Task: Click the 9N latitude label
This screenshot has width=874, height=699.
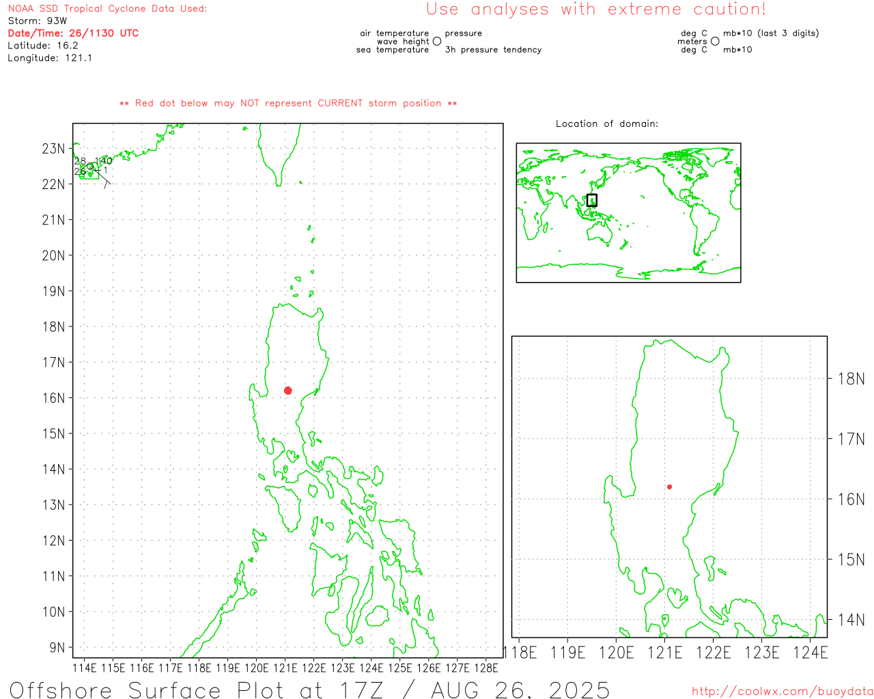Action: 57,648
